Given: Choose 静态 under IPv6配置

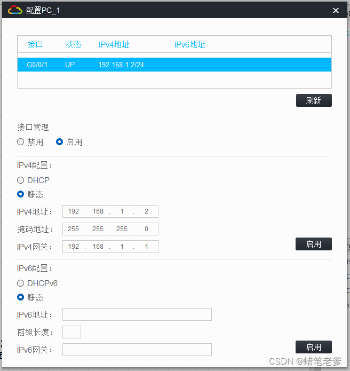Looking at the screenshot, I should click(21, 297).
